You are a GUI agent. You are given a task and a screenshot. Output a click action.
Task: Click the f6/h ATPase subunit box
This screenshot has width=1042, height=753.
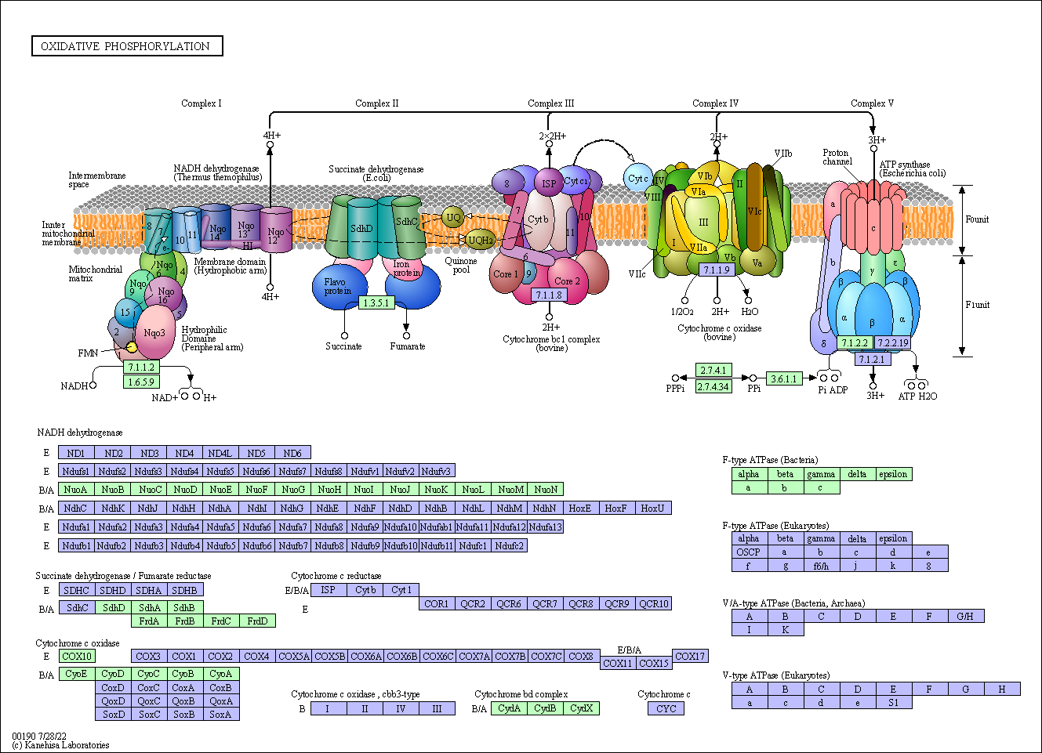(821, 565)
